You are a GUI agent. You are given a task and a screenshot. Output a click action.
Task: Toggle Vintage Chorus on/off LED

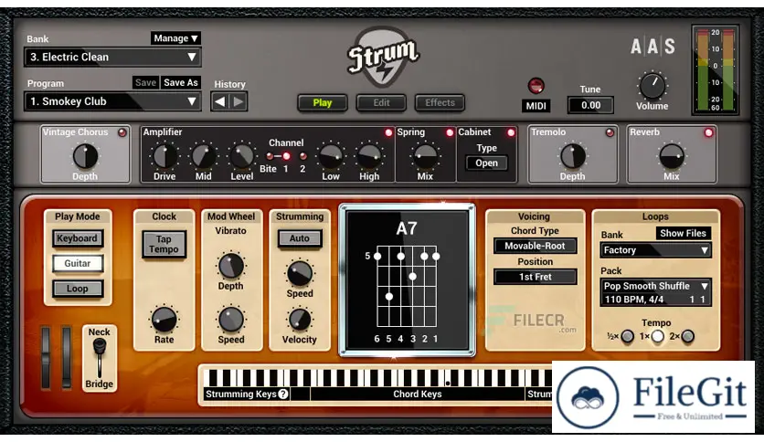[122, 132]
